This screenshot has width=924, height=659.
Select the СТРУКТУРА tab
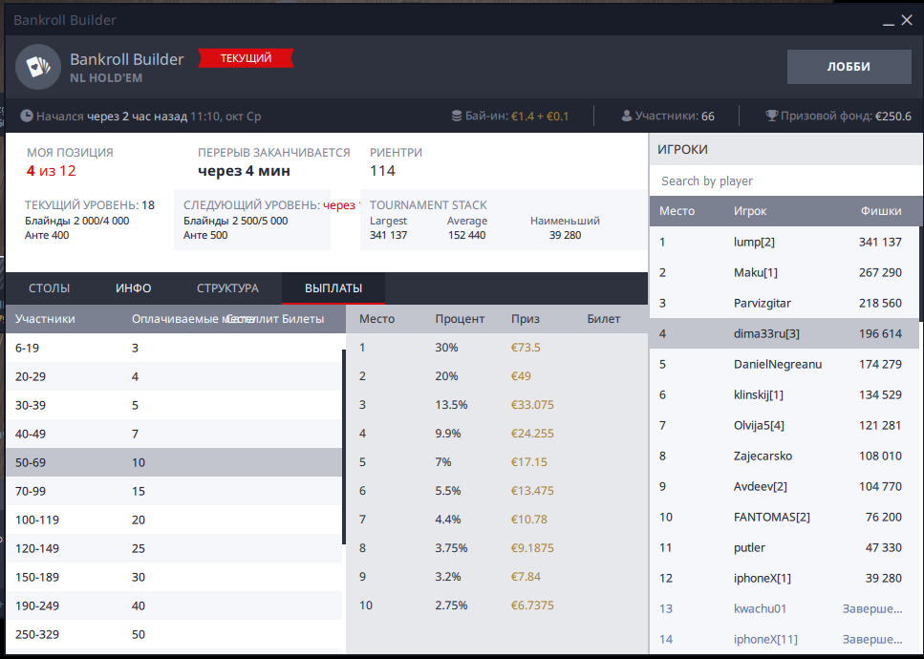tap(227, 287)
